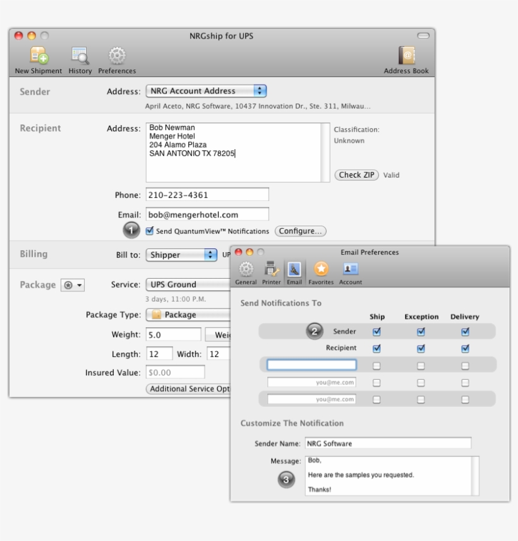Click the Insured Value field
The image size is (518, 541).
(x=175, y=372)
